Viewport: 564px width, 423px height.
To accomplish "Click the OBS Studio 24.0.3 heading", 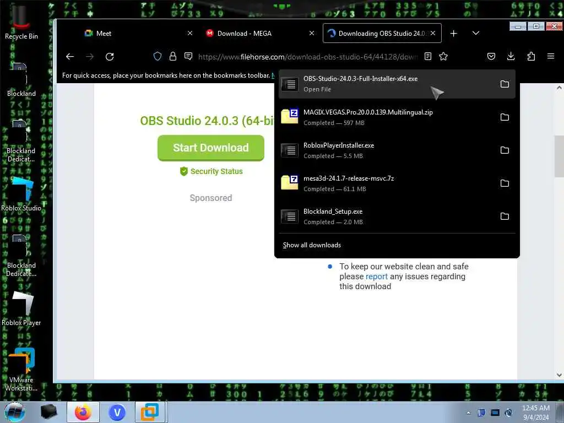I will (207, 121).
